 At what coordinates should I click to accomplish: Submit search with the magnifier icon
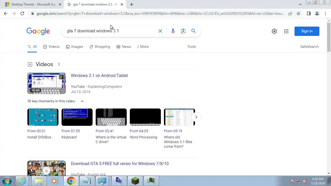pos(193,31)
